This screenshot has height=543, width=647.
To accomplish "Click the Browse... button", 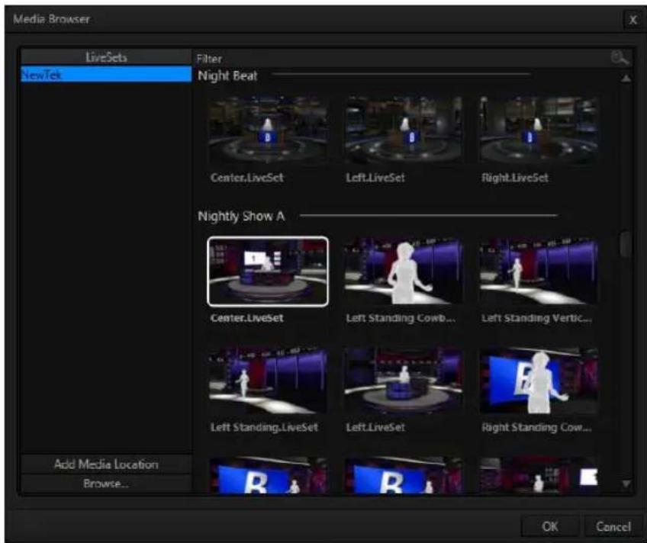I will (106, 484).
